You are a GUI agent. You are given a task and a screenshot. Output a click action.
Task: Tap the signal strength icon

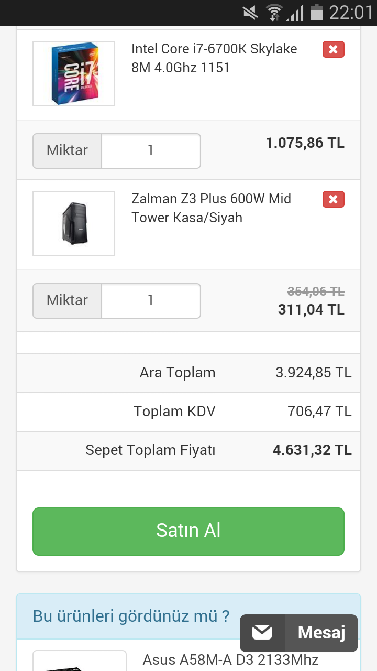[295, 13]
